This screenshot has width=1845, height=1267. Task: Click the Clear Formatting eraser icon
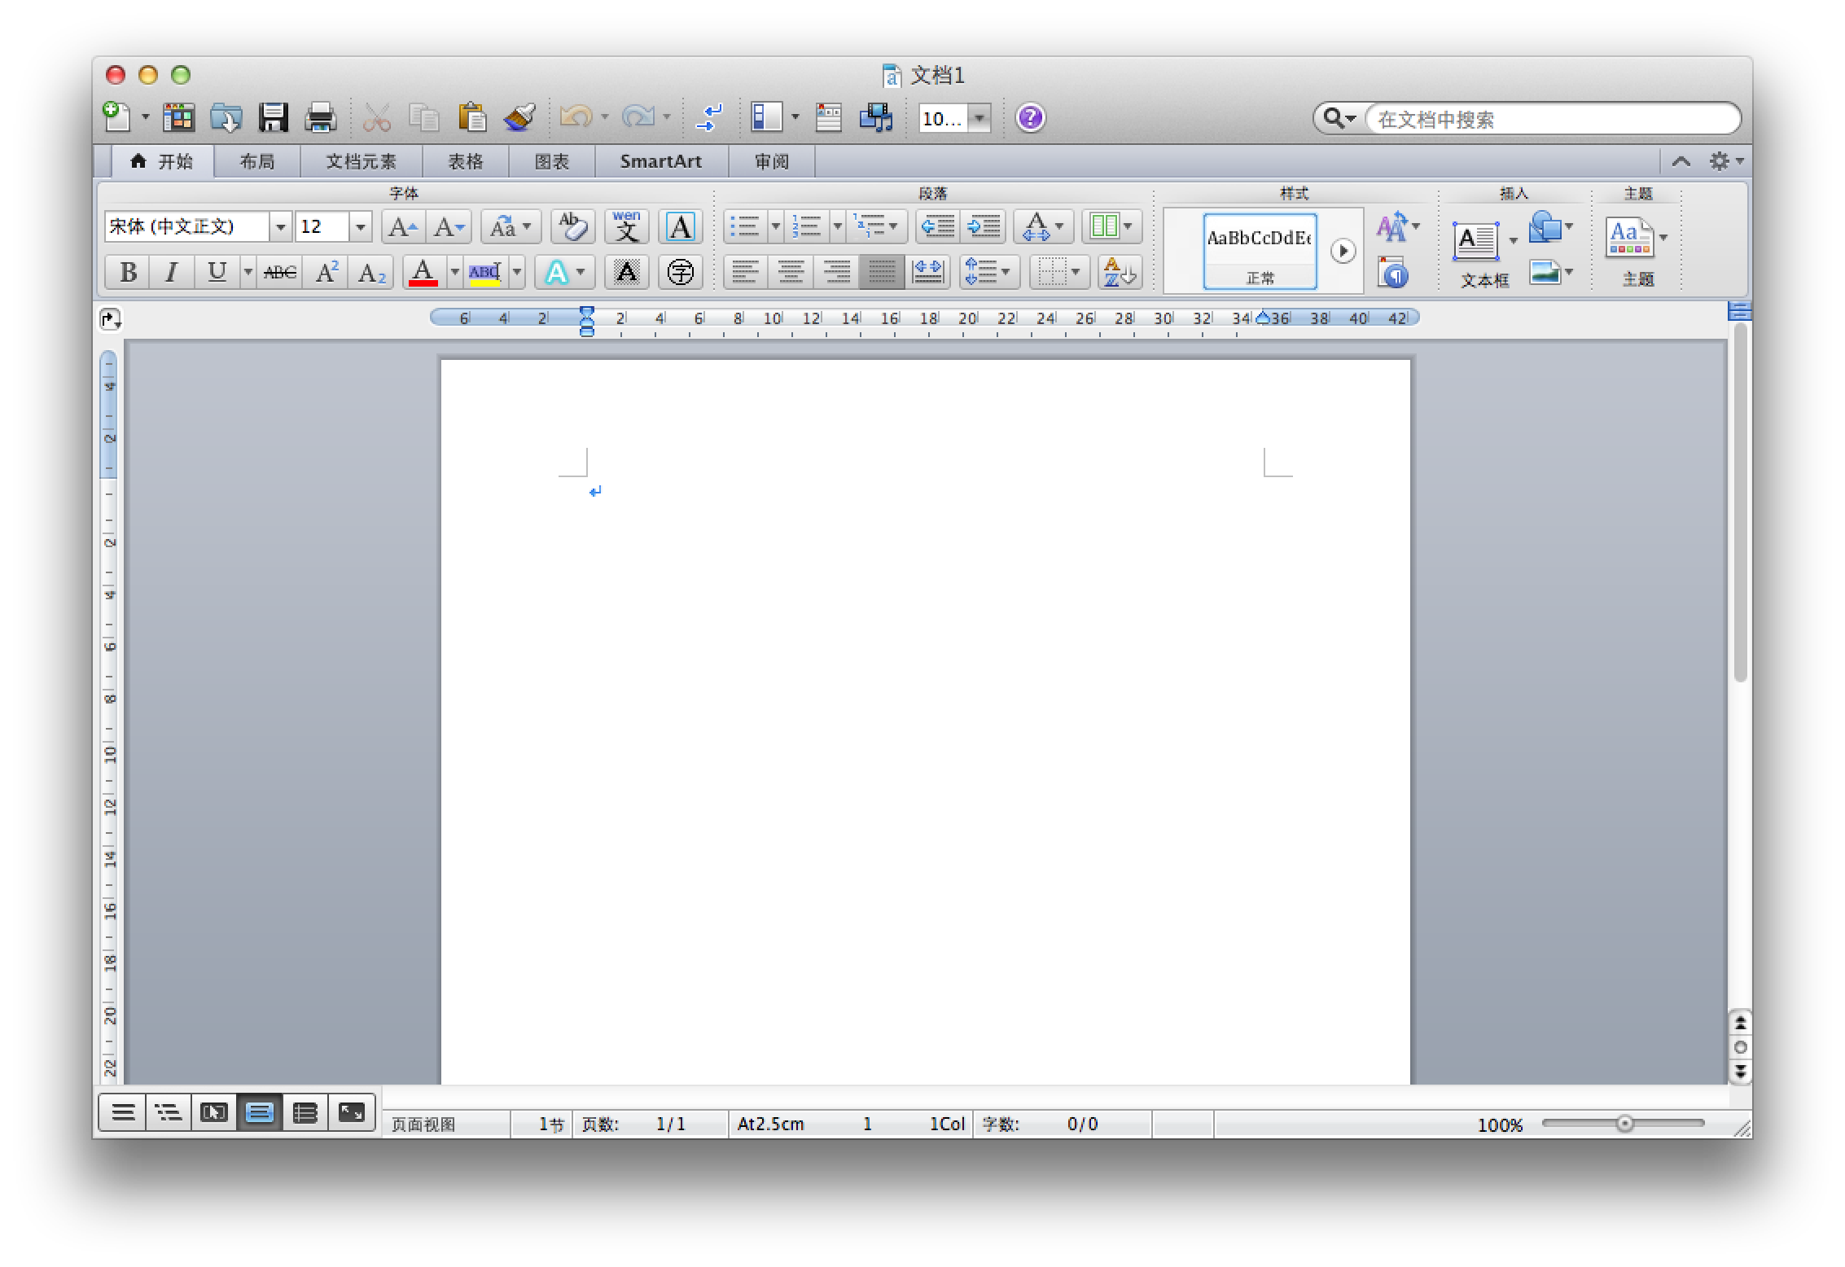572,226
